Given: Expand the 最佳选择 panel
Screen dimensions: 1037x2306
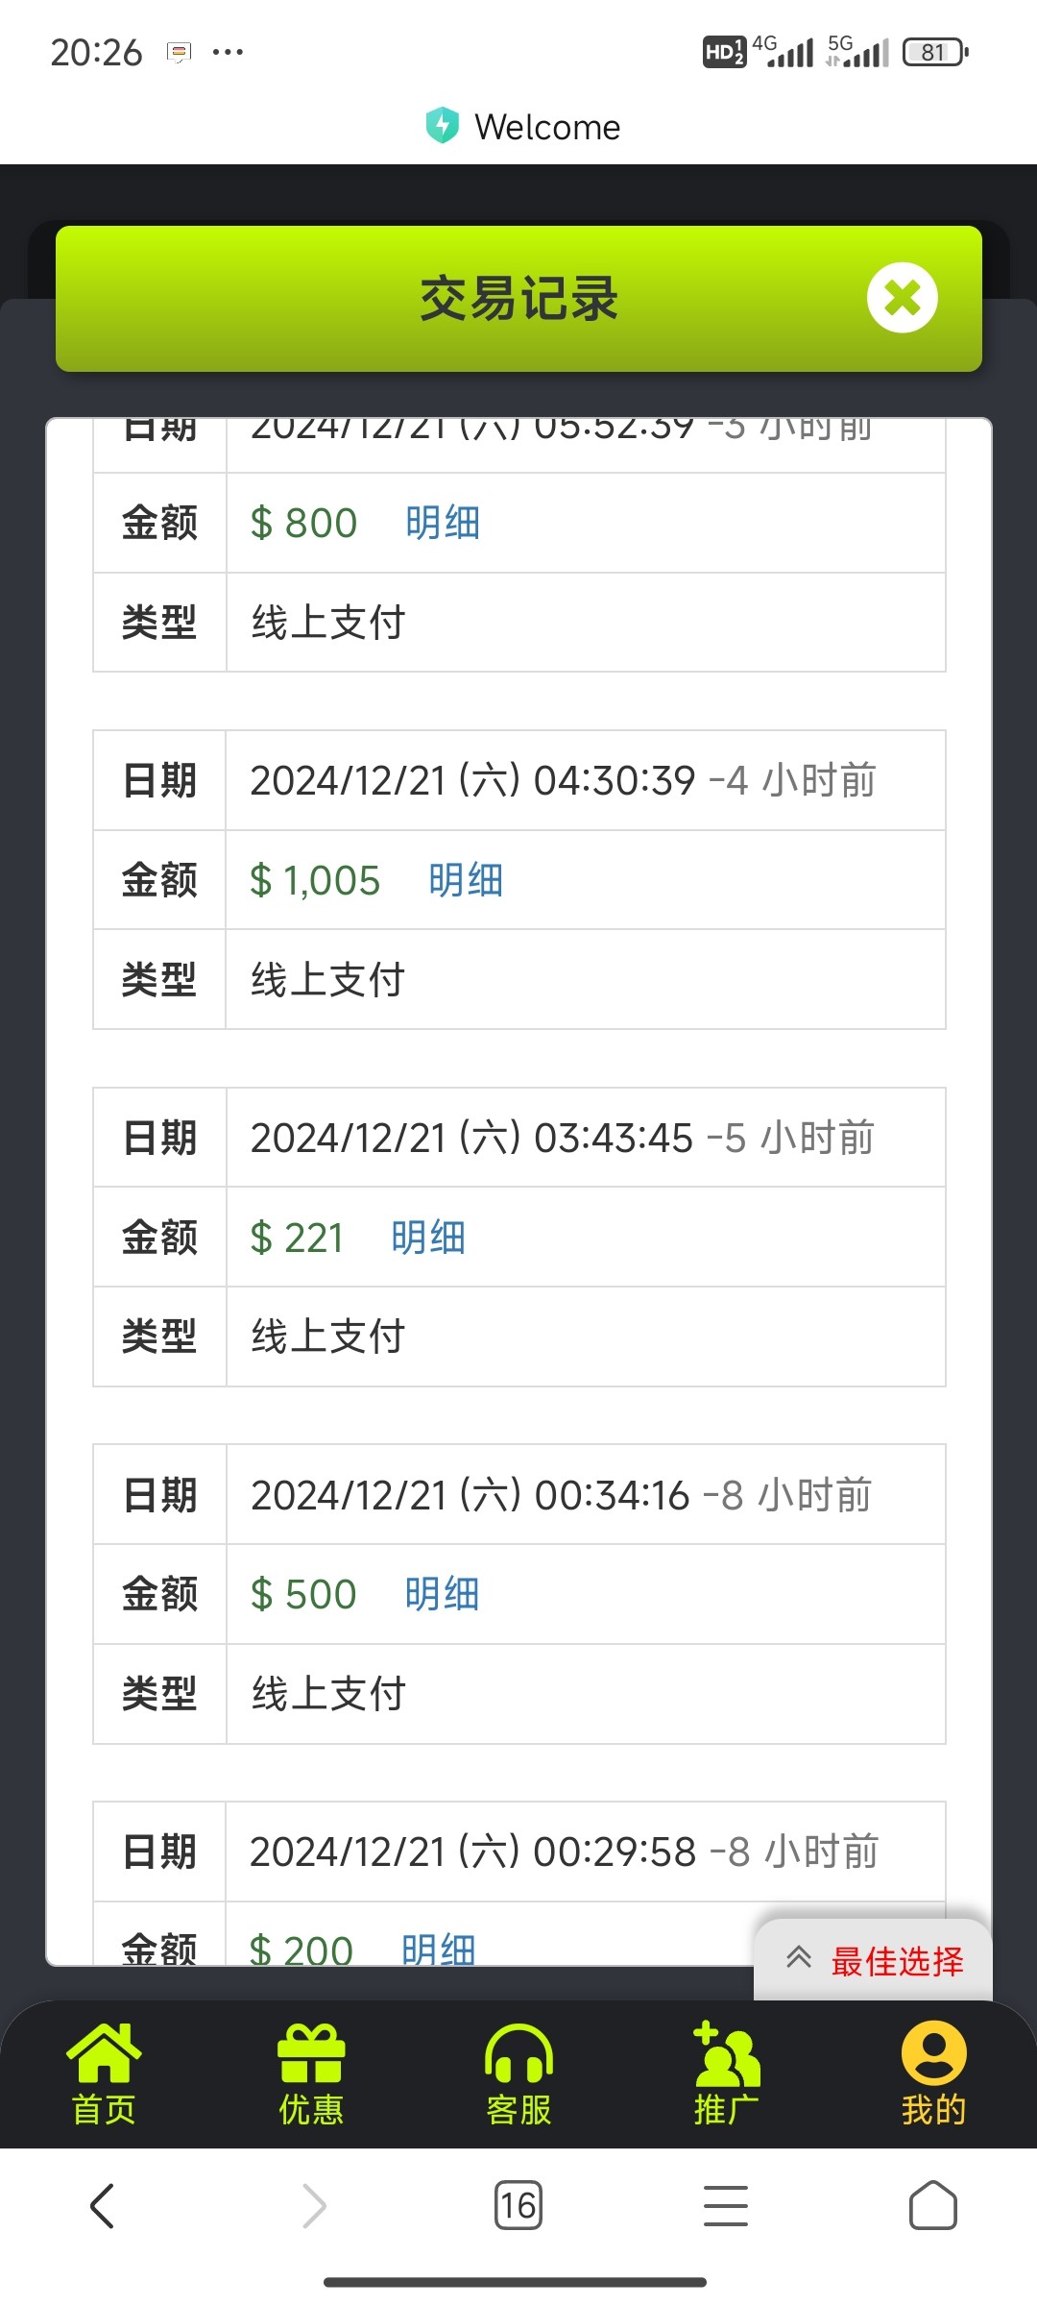Looking at the screenshot, I should tap(874, 1961).
